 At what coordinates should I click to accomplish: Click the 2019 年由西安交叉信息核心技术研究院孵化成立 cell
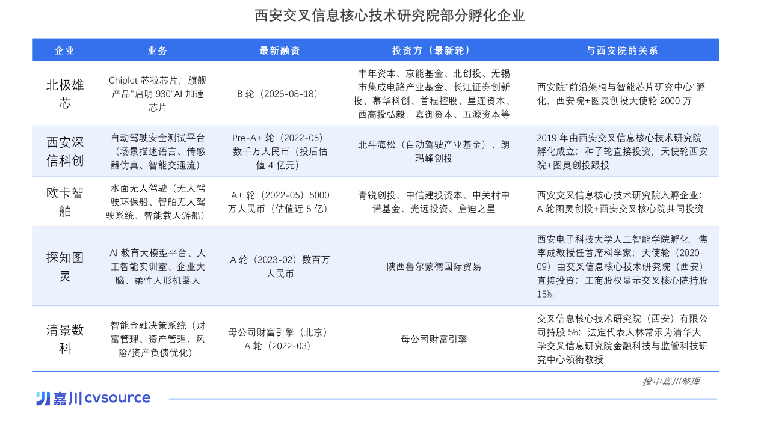[622, 151]
